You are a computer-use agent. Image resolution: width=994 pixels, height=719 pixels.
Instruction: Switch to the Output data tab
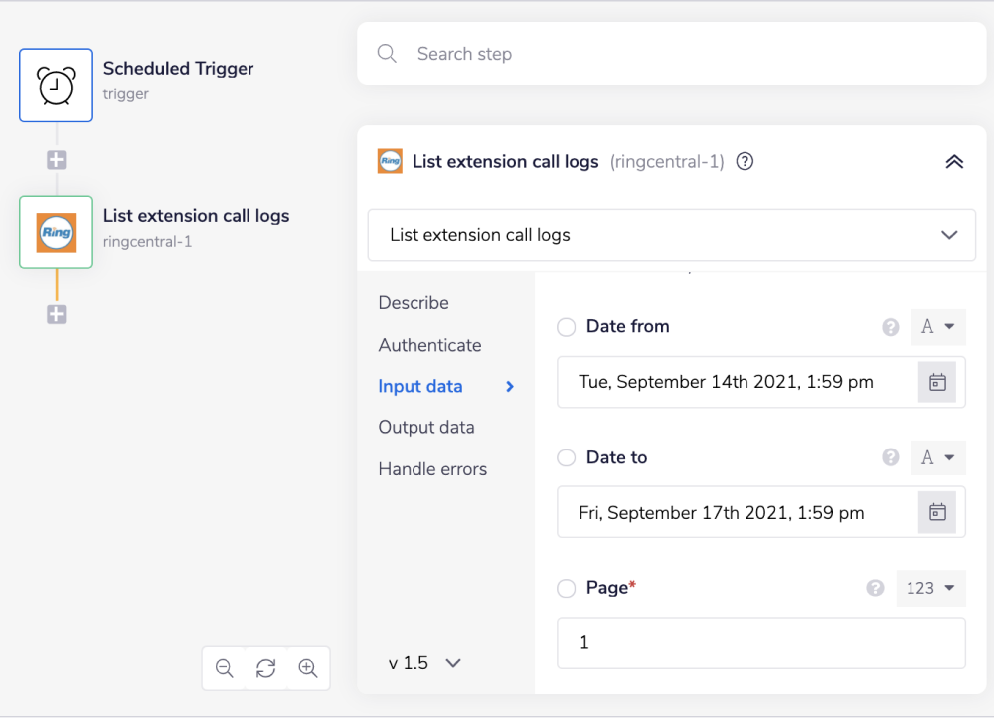point(426,427)
